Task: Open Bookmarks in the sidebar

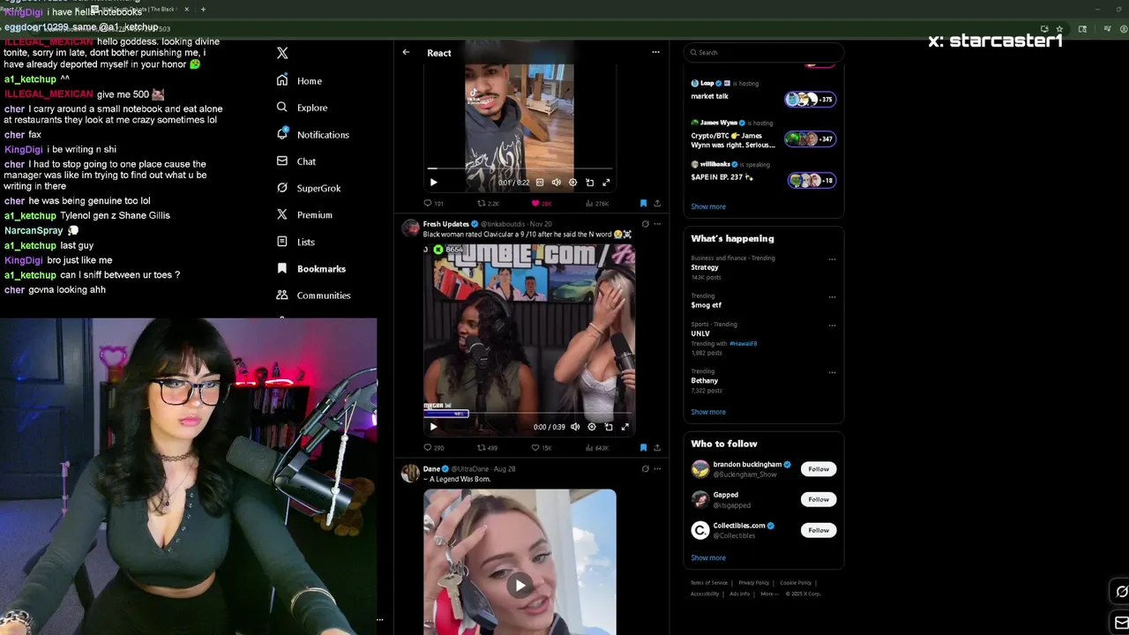Action: [x=310, y=268]
